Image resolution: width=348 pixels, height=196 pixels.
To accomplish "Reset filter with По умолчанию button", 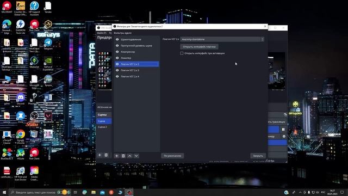I will (x=172, y=156).
